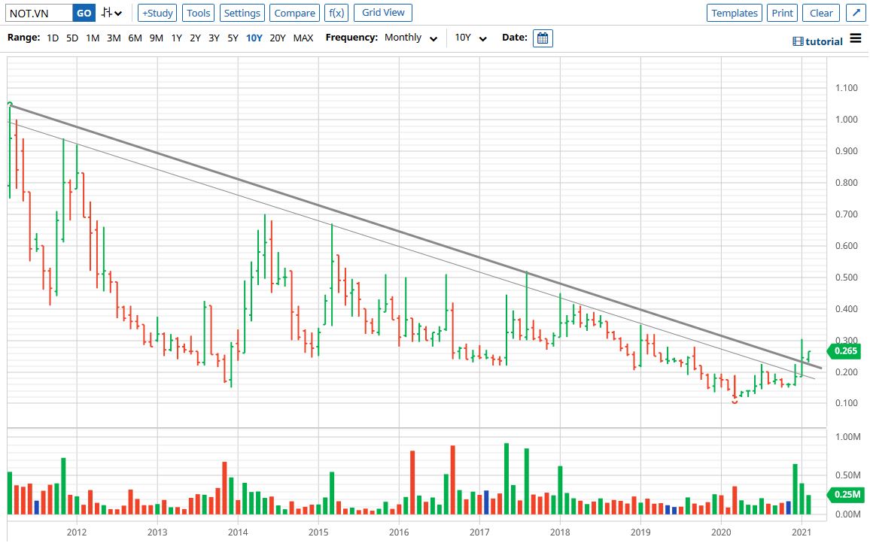The height and width of the screenshot is (543, 870).
Task: Click the Grid View button
Action: (383, 13)
